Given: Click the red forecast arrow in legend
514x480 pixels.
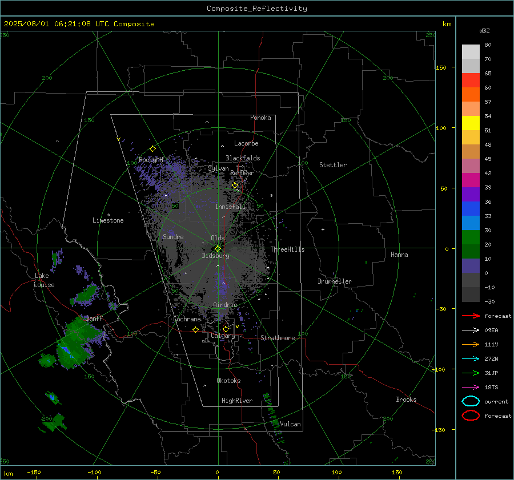Looking at the screenshot, I should point(471,316).
